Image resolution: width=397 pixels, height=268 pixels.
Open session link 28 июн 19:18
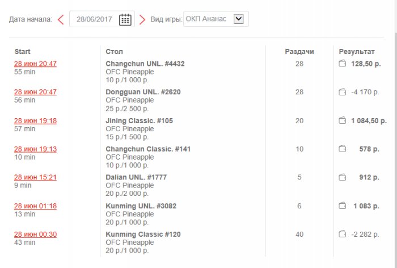click(35, 121)
